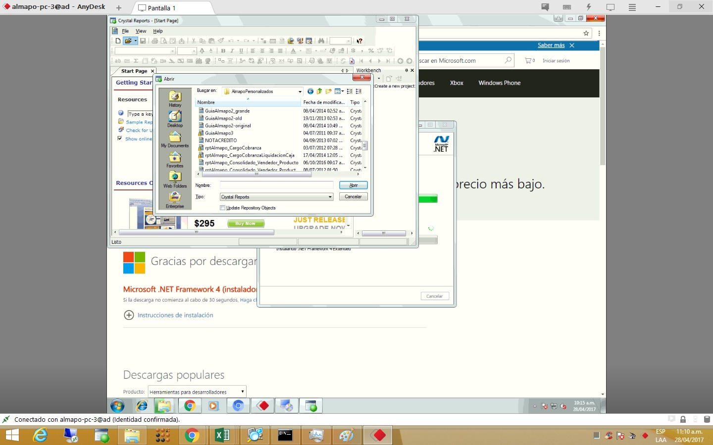Open the Tipo file type dropdown
713x445 pixels.
[x=330, y=197]
